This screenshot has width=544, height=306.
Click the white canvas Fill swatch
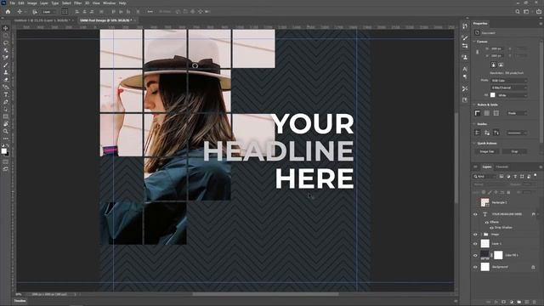tap(493, 95)
